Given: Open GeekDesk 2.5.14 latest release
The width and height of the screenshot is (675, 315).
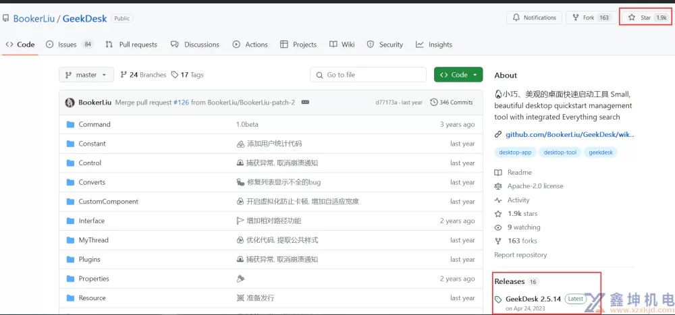Looking at the screenshot, I should click(x=533, y=299).
